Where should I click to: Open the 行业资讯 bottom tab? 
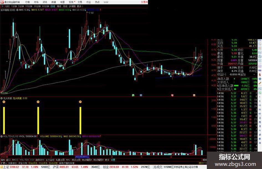[43, 163]
